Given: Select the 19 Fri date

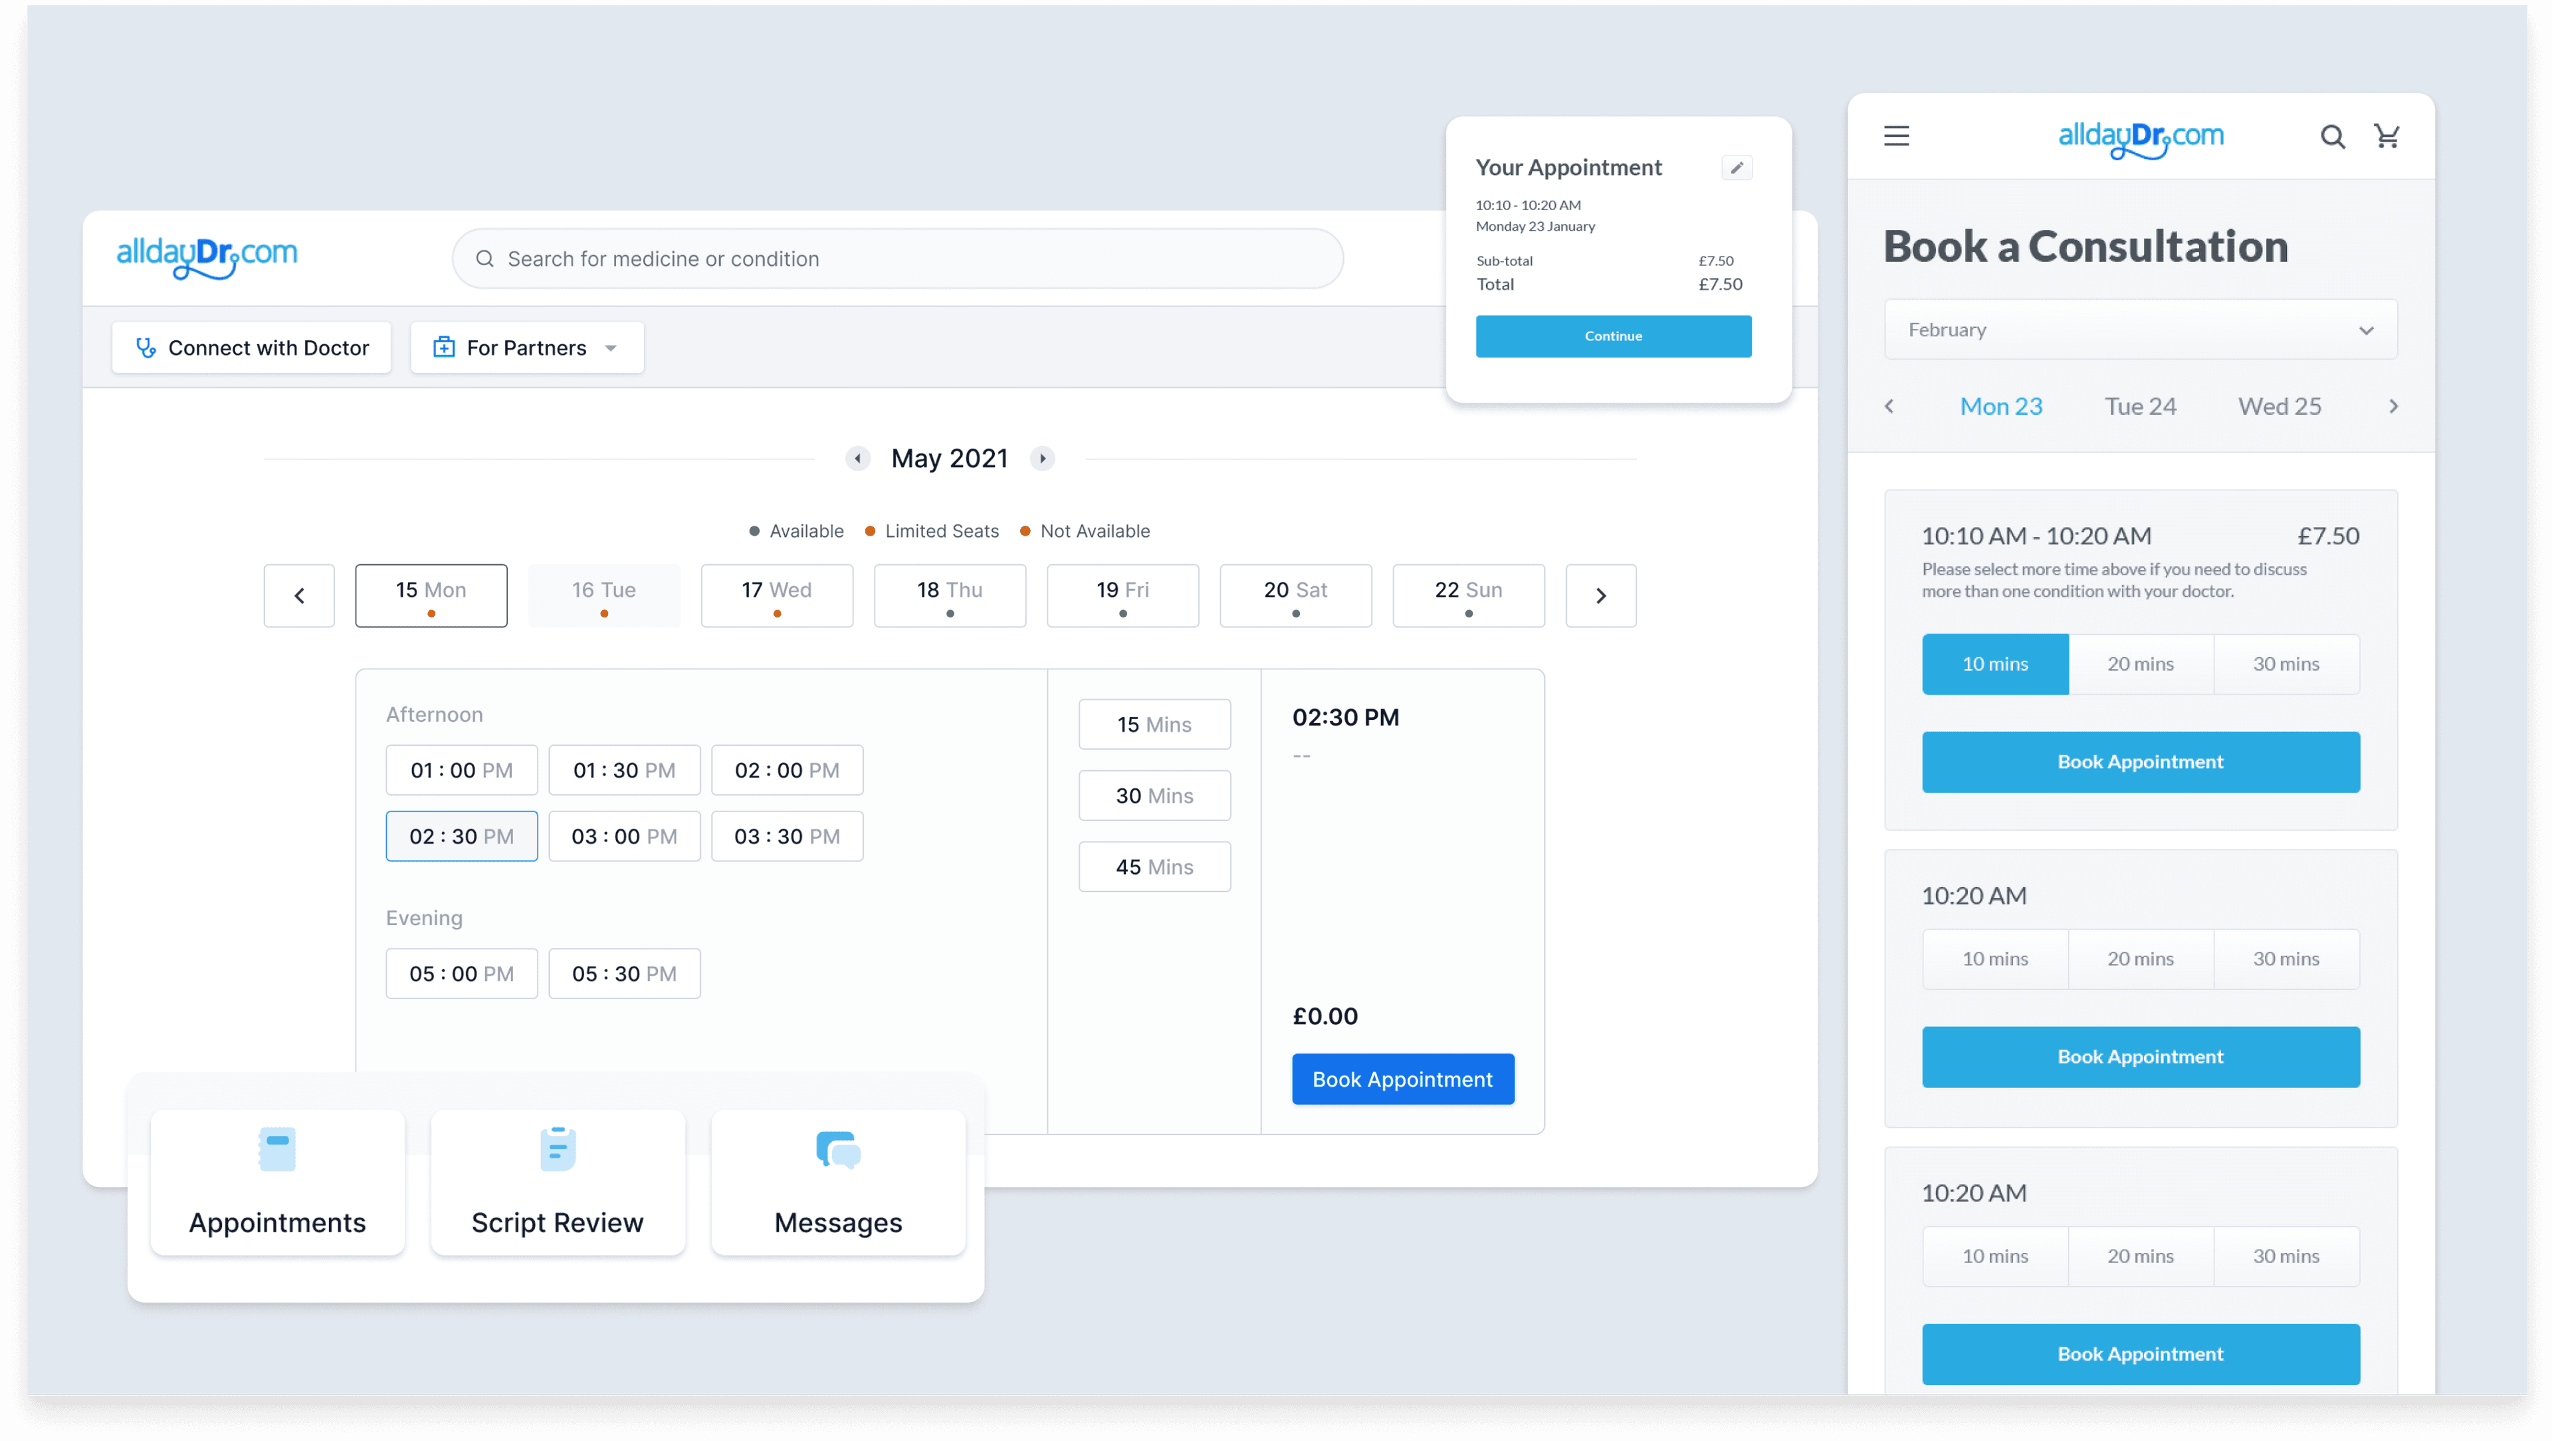Looking at the screenshot, I should pyautogui.click(x=1122, y=596).
